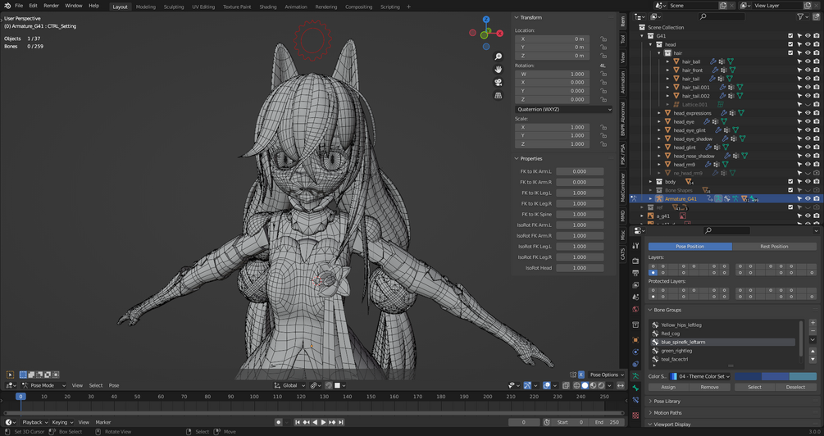Click FK to IK Arm.L value slider

pyautogui.click(x=580, y=171)
